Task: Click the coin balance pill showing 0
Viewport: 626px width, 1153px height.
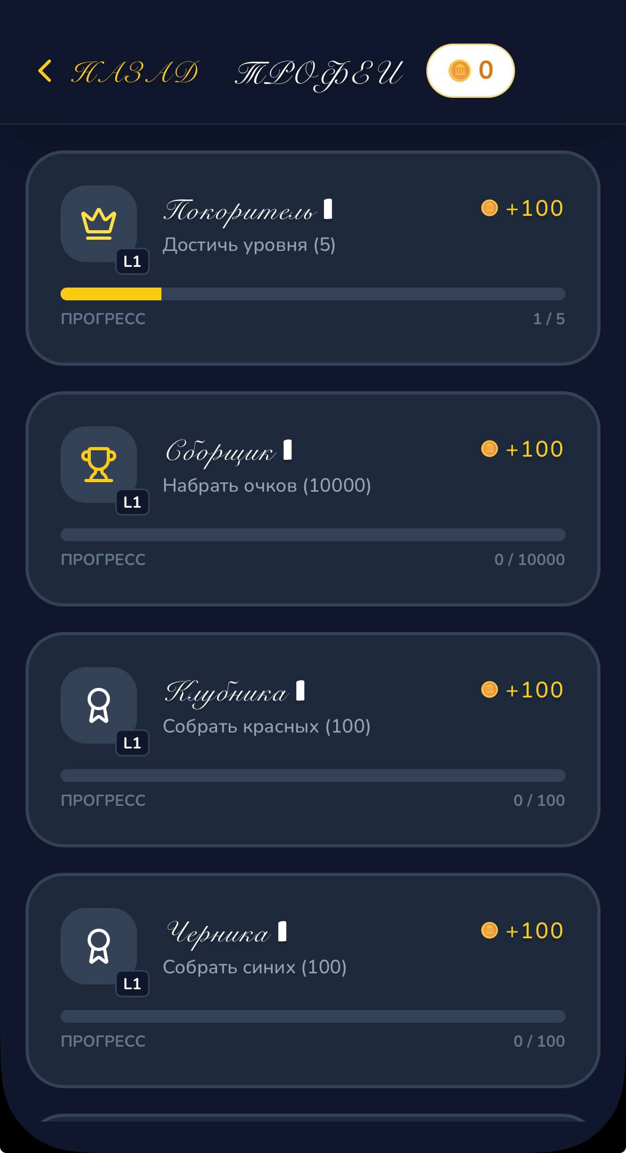Action: [x=469, y=70]
